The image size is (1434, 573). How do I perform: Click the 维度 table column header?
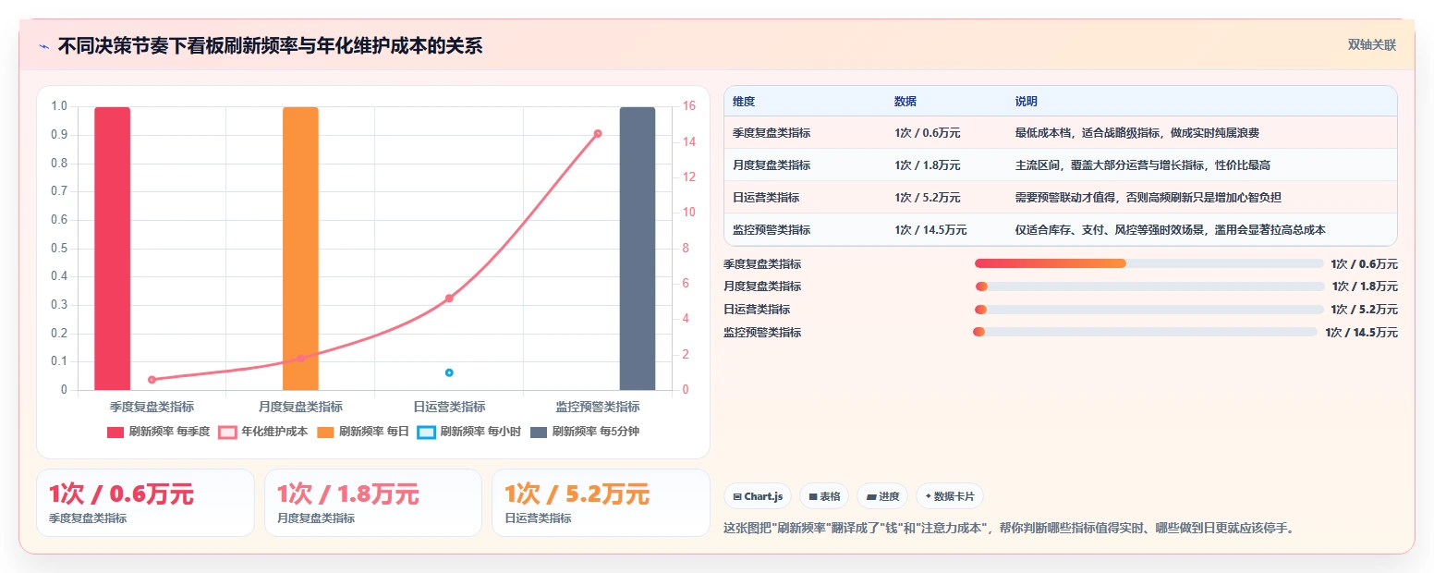[x=744, y=102]
